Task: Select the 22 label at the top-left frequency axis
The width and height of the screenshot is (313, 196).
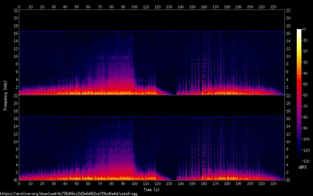Action: (x=15, y=11)
